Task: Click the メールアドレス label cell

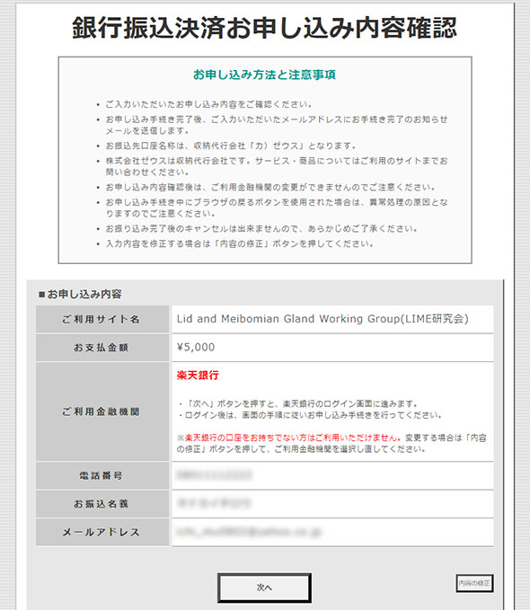Action: point(102,532)
